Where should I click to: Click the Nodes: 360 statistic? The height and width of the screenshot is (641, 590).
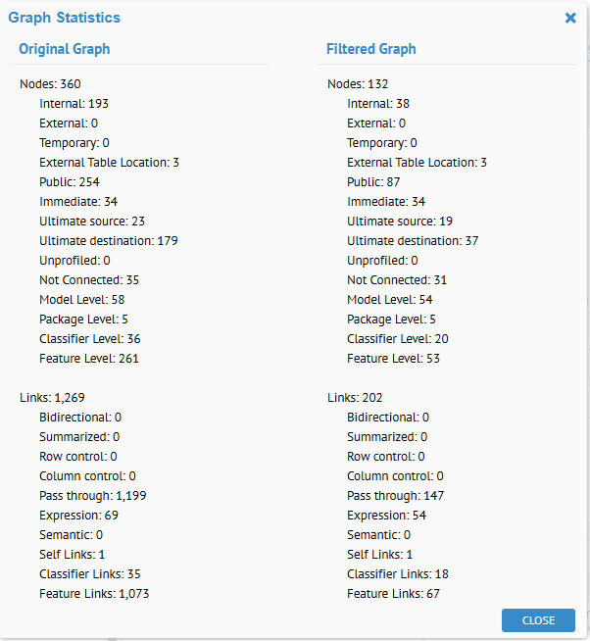50,84
